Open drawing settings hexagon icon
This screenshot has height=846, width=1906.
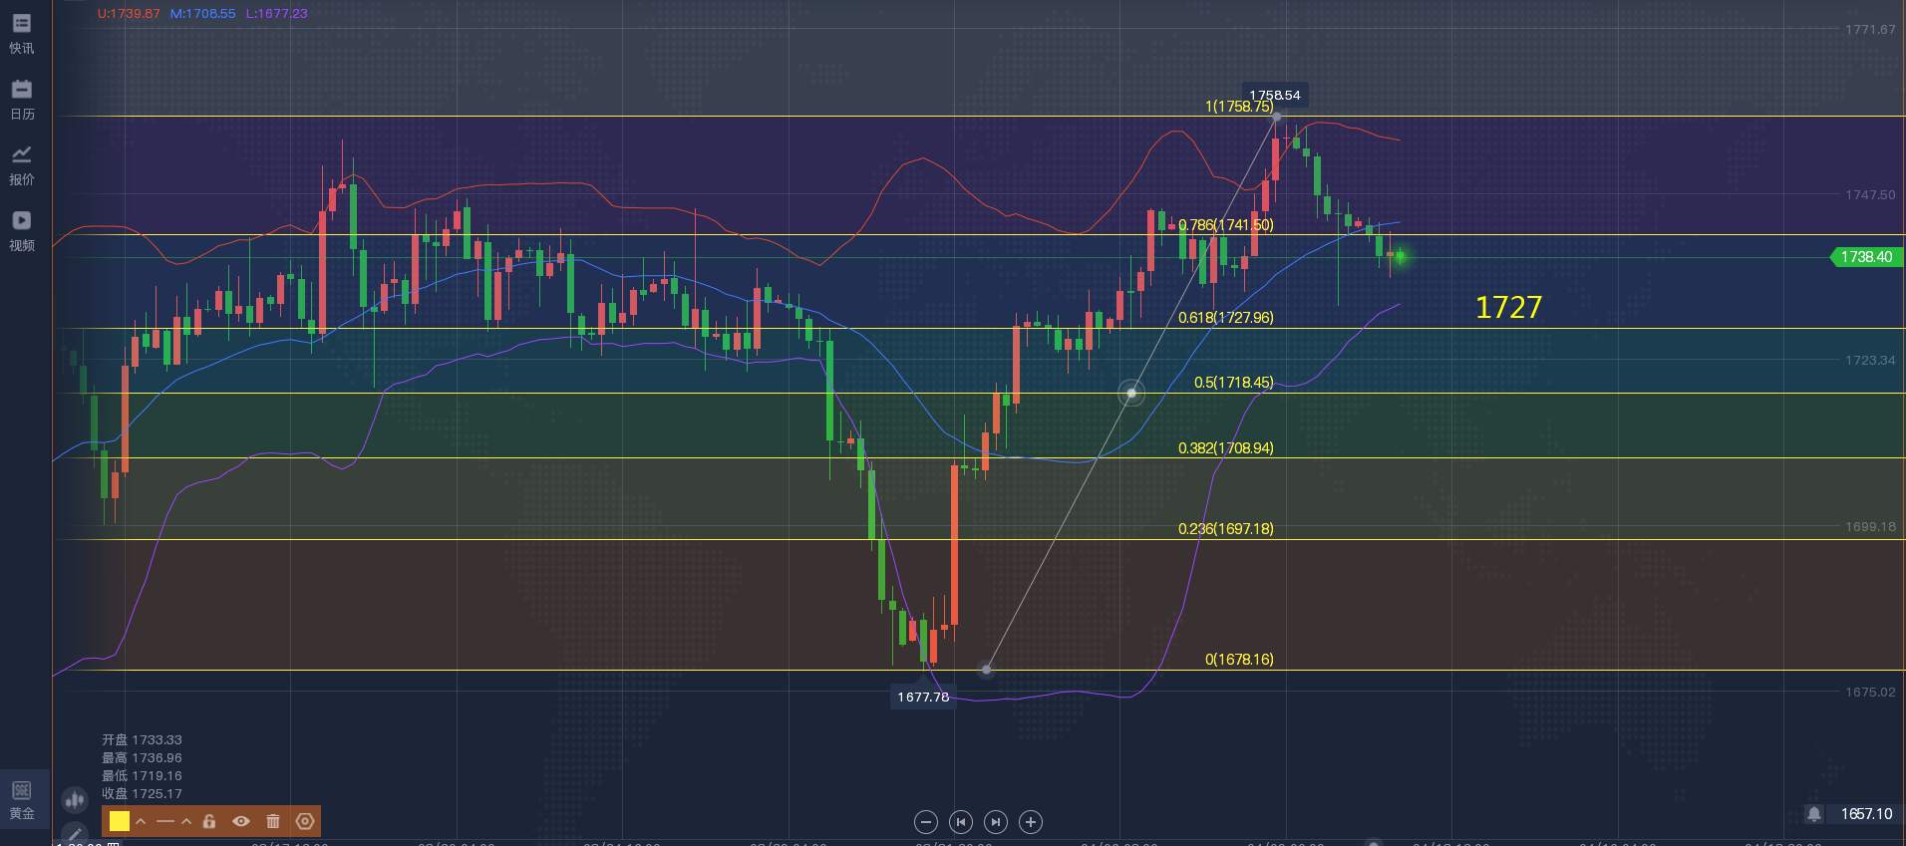[x=305, y=821]
